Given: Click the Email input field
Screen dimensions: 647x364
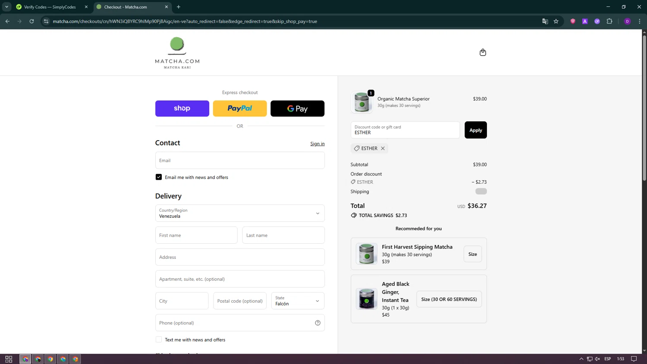Looking at the screenshot, I should click(x=240, y=160).
